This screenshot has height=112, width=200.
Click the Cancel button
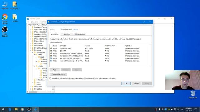point(136,84)
